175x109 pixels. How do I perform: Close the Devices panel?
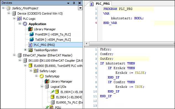[x=80, y=3]
